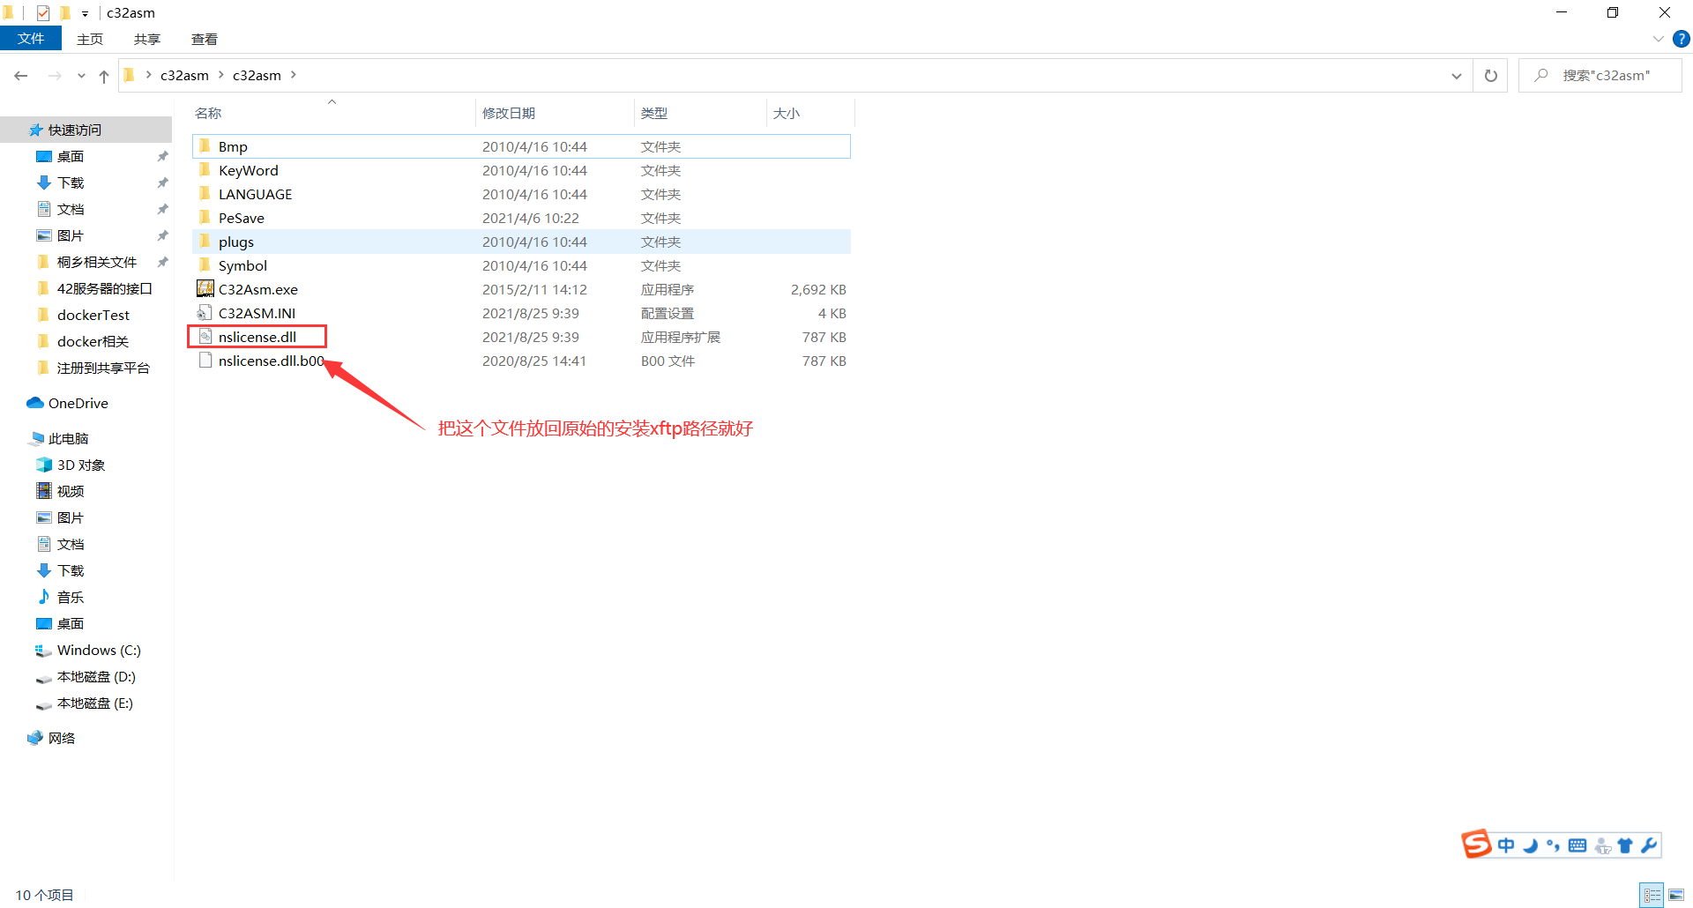Refresh the c32asm folder view
Image resolution: width=1693 pixels, height=908 pixels.
[x=1490, y=76]
